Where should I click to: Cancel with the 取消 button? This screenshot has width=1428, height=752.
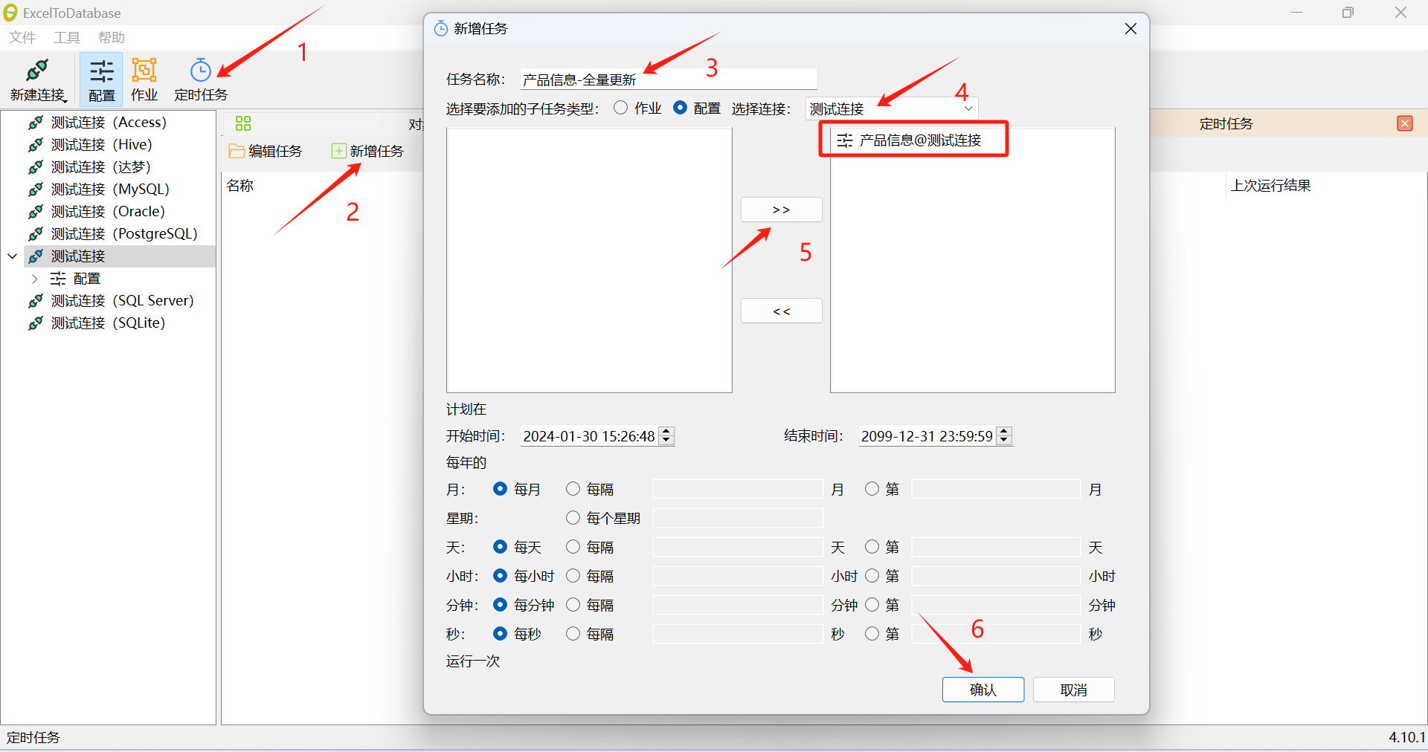(1073, 690)
